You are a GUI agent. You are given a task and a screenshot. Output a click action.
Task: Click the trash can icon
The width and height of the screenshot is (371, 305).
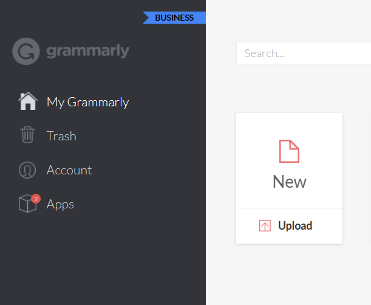pos(27,134)
